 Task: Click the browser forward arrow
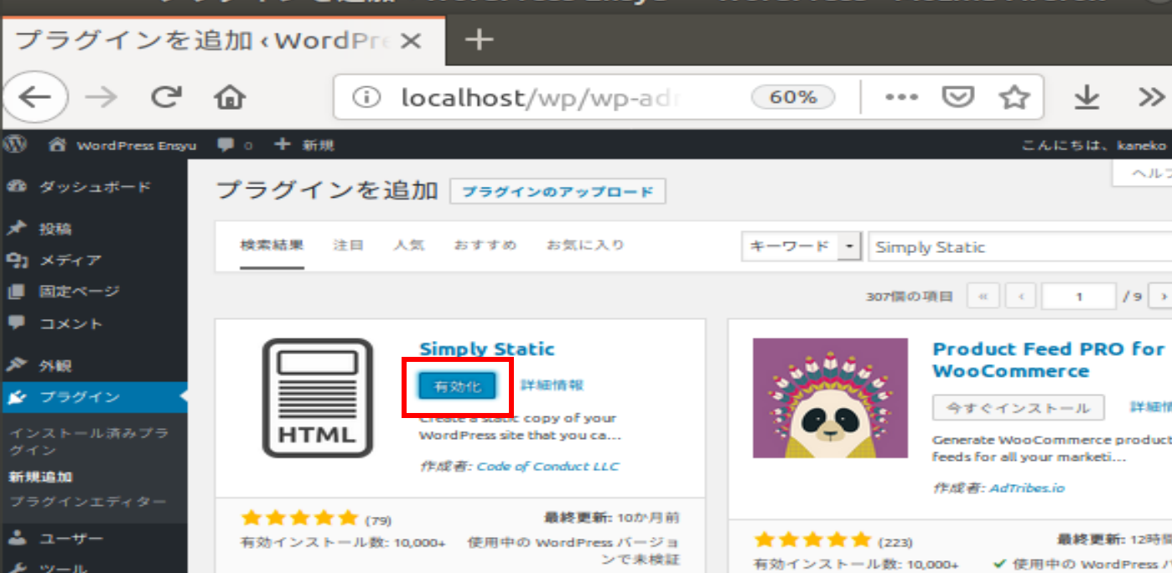pos(101,98)
